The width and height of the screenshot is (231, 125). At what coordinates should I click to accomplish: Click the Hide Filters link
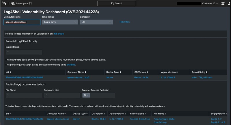point(125,22)
